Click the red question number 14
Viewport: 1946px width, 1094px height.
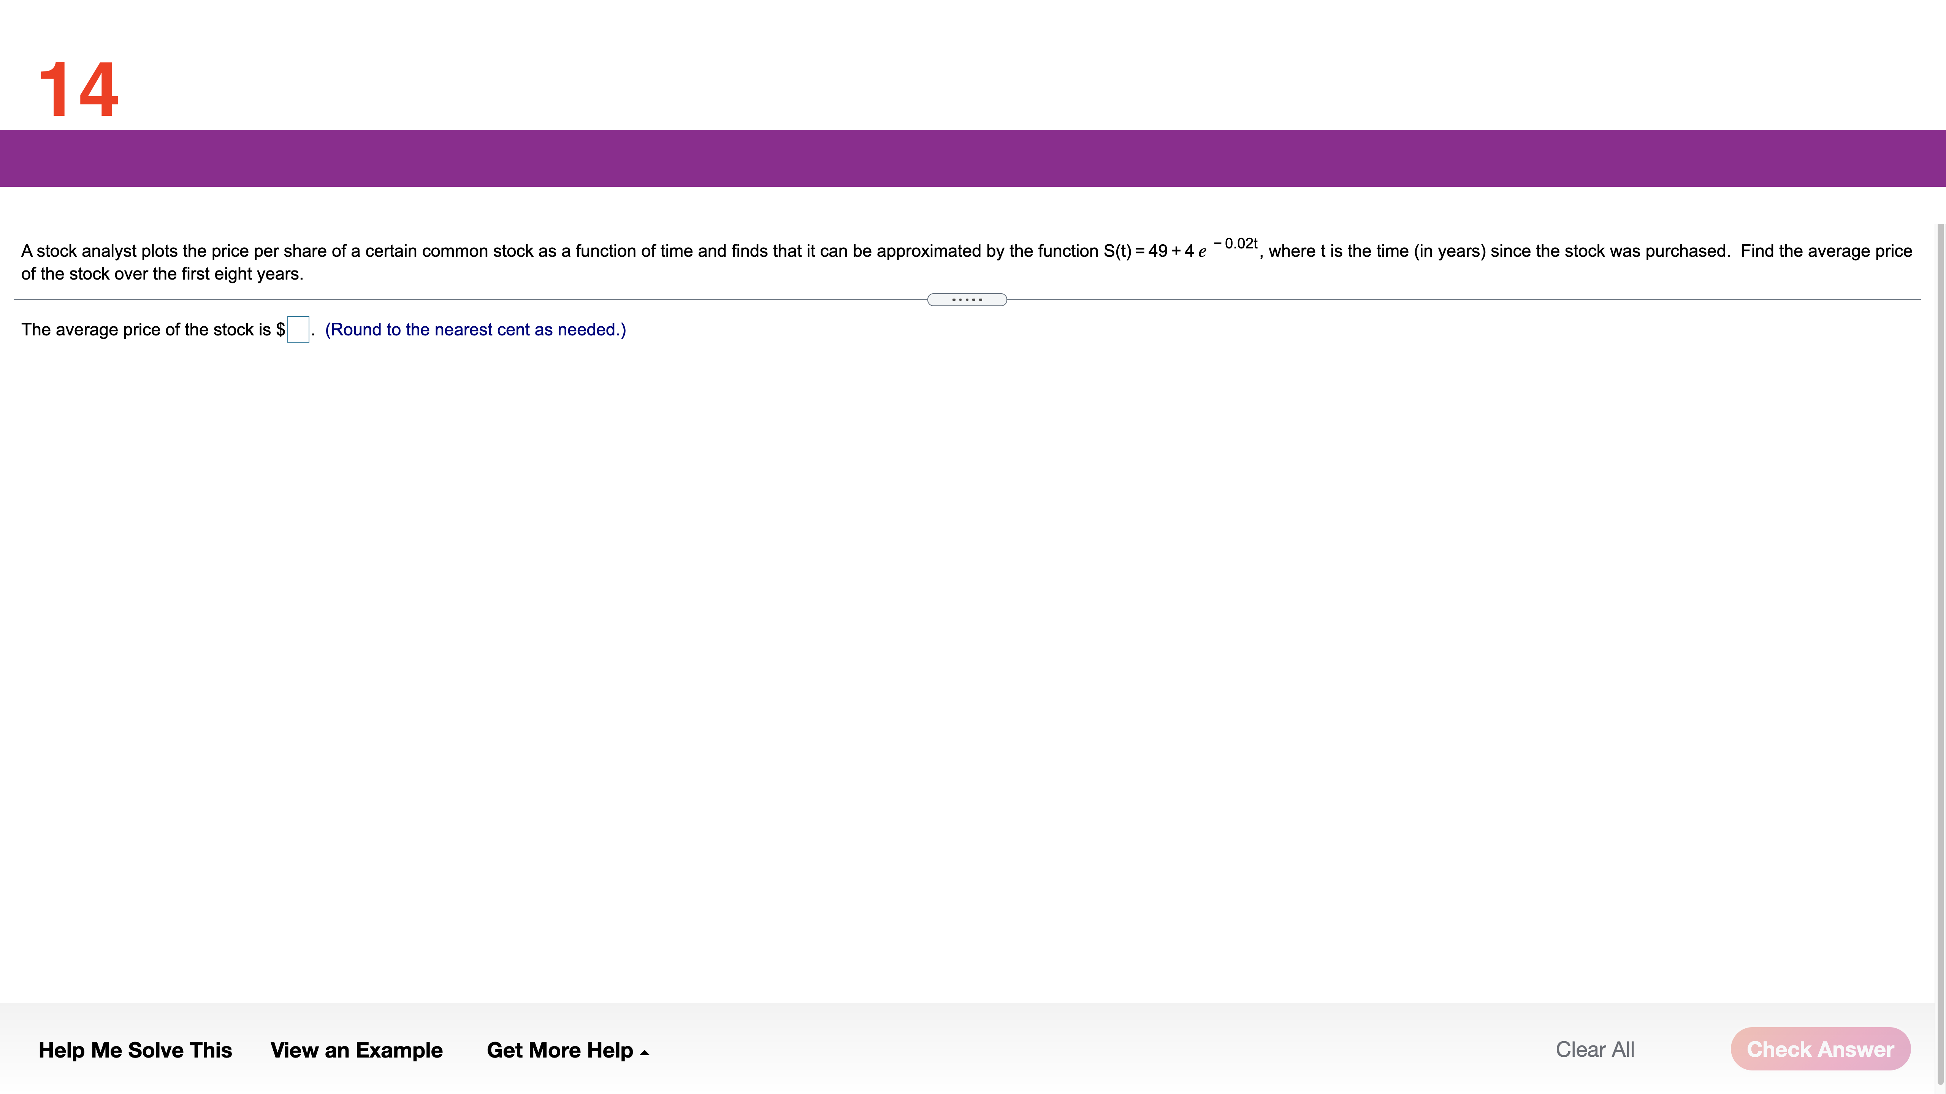coord(79,90)
